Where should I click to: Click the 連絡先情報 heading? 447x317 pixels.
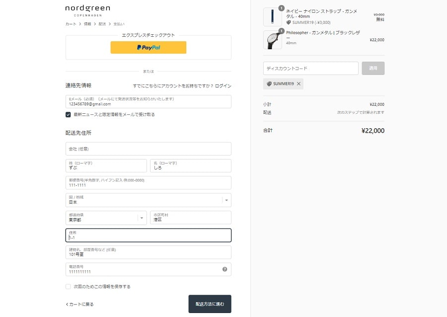(x=78, y=85)
